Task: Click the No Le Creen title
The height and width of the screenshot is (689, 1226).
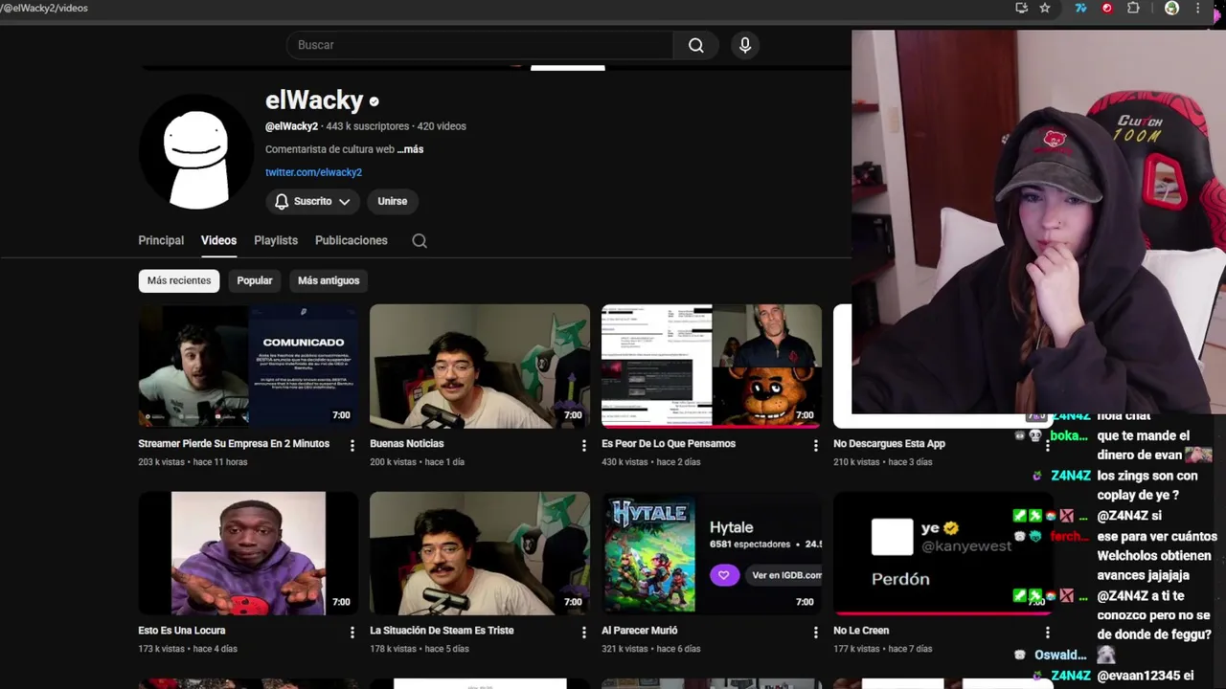Action: pos(861,631)
